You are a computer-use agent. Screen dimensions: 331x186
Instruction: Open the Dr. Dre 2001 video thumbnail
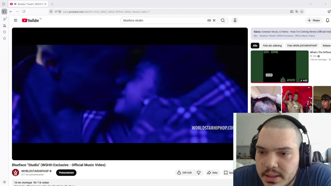pyautogui.click(x=280, y=67)
